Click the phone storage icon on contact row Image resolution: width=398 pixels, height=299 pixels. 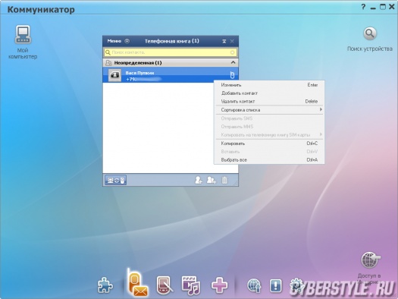tap(232, 74)
